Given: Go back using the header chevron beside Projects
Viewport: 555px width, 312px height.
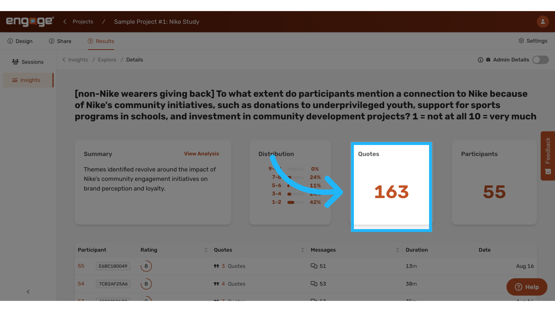Looking at the screenshot, I should tap(65, 22).
